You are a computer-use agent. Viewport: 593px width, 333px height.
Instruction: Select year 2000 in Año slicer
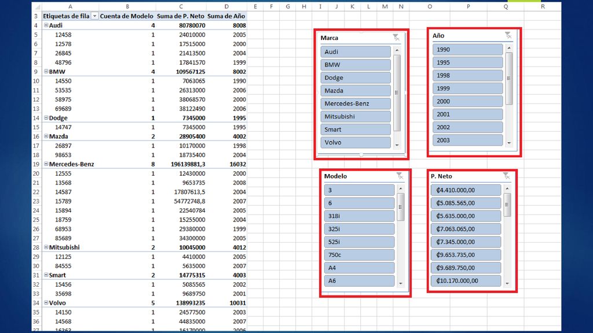click(x=467, y=101)
